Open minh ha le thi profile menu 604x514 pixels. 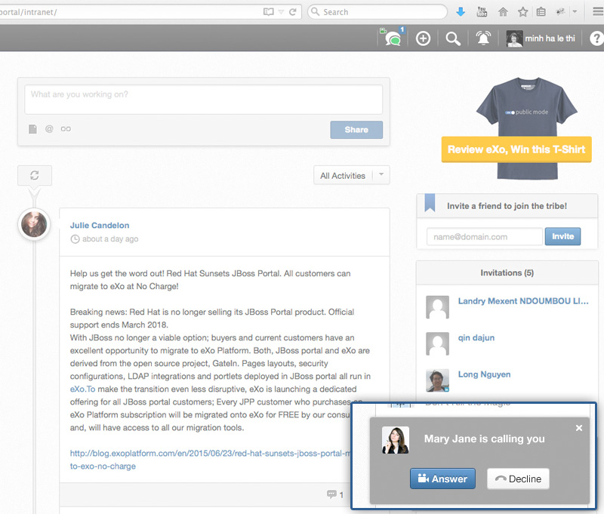tap(541, 38)
